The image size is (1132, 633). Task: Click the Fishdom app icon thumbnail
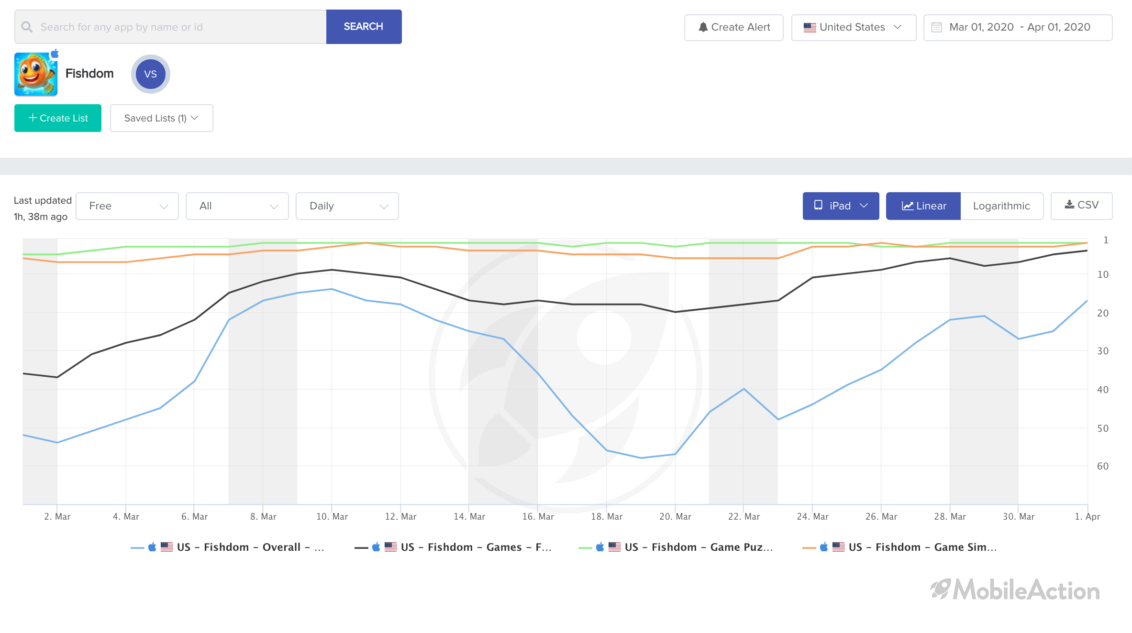36,74
